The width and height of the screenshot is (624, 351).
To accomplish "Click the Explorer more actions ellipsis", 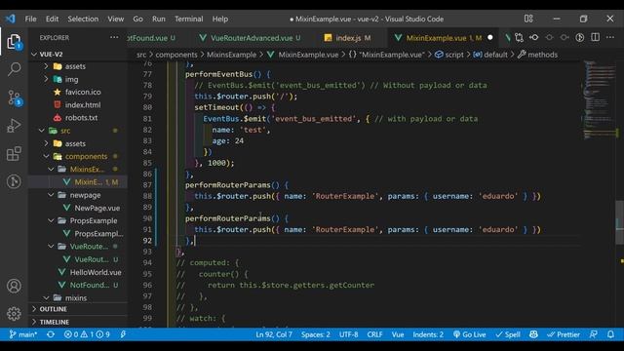I will pos(114,37).
